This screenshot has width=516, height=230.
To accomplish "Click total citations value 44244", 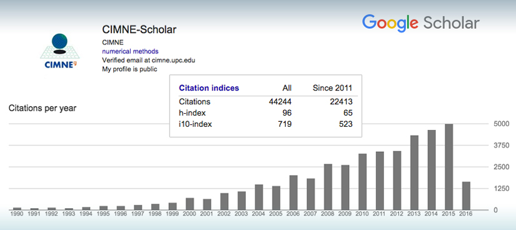I will point(280,102).
